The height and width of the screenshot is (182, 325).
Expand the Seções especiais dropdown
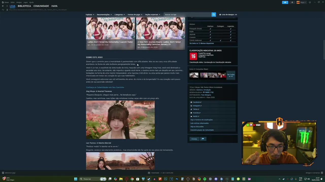[x=153, y=14]
